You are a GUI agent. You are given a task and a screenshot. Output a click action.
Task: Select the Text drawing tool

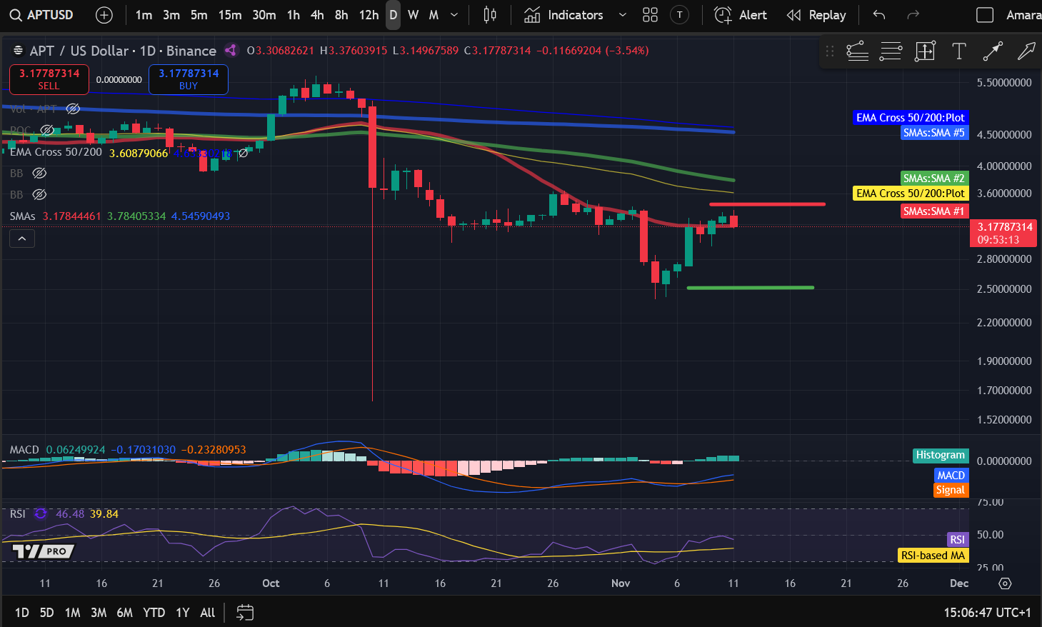click(x=958, y=51)
